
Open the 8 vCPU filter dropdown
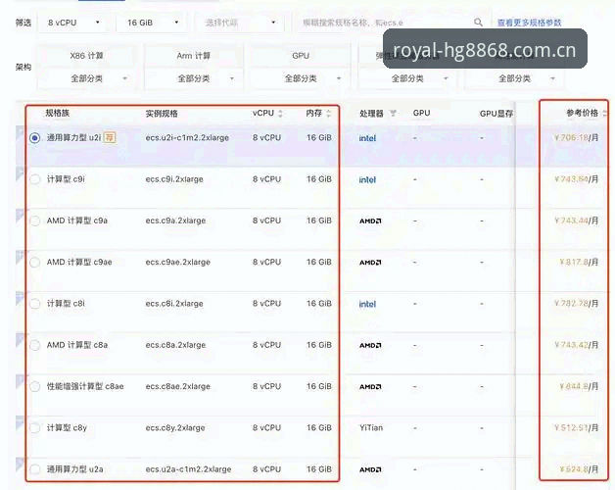[x=72, y=23]
